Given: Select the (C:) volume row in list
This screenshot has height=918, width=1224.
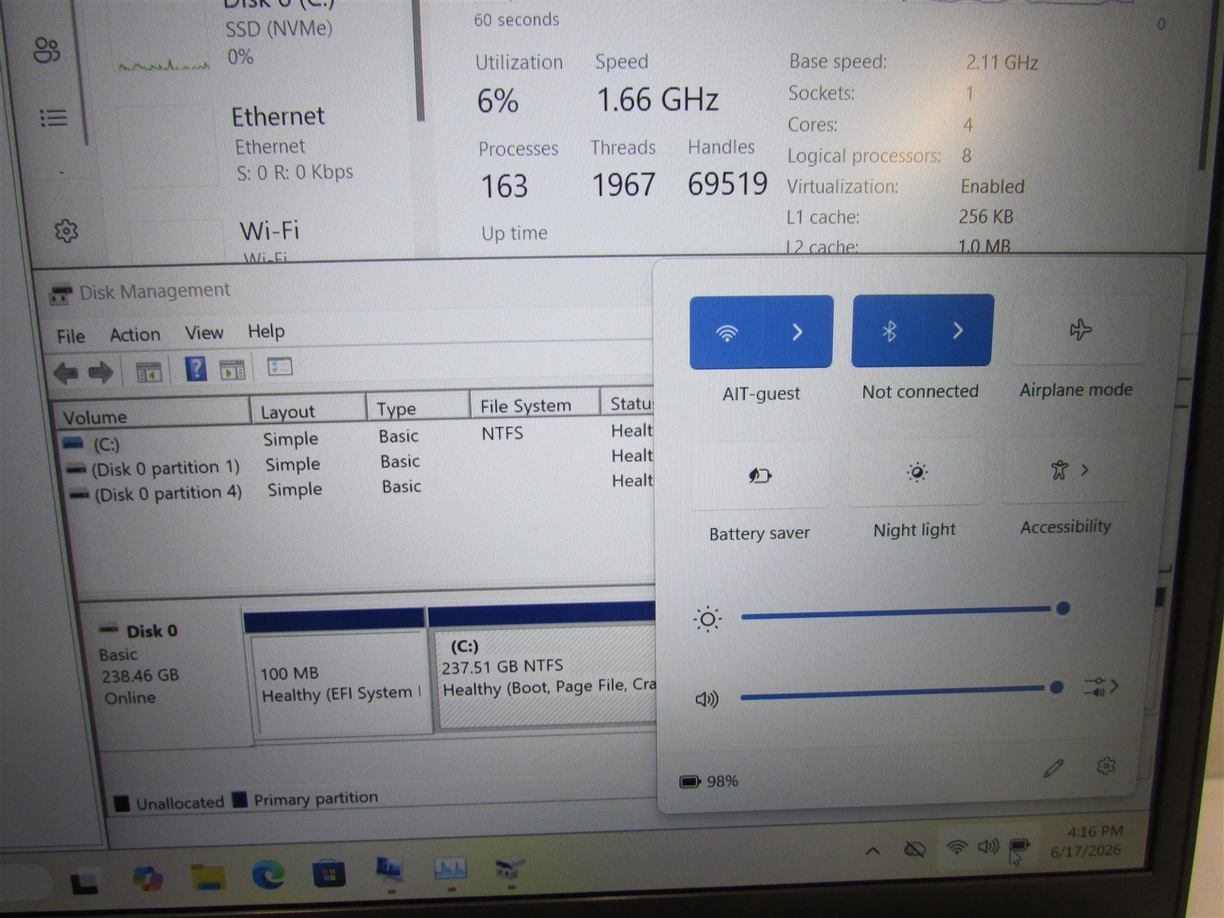Looking at the screenshot, I should (358, 438).
